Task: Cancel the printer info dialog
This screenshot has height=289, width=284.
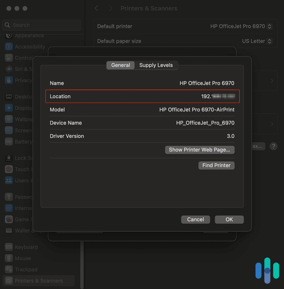Action: coord(195,220)
